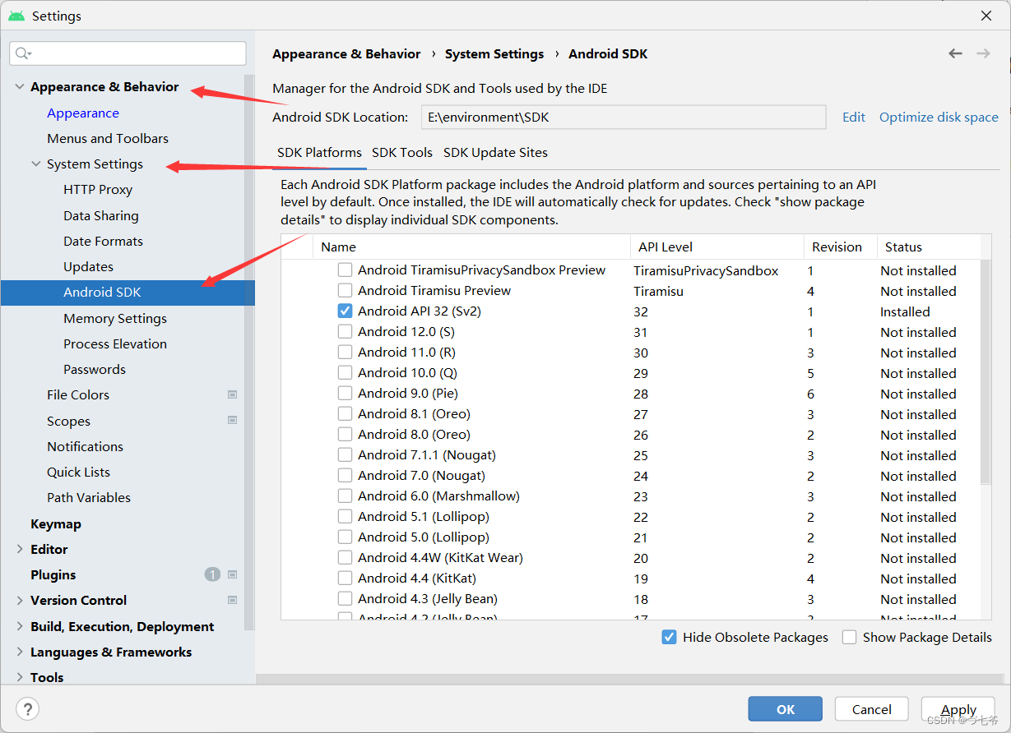Check the Android 10.0 (Q) checkbox
The image size is (1011, 733).
[x=345, y=372]
